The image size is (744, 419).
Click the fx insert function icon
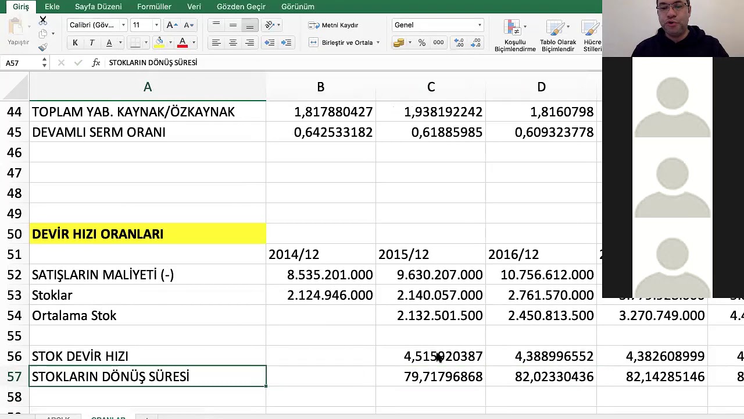click(x=96, y=62)
